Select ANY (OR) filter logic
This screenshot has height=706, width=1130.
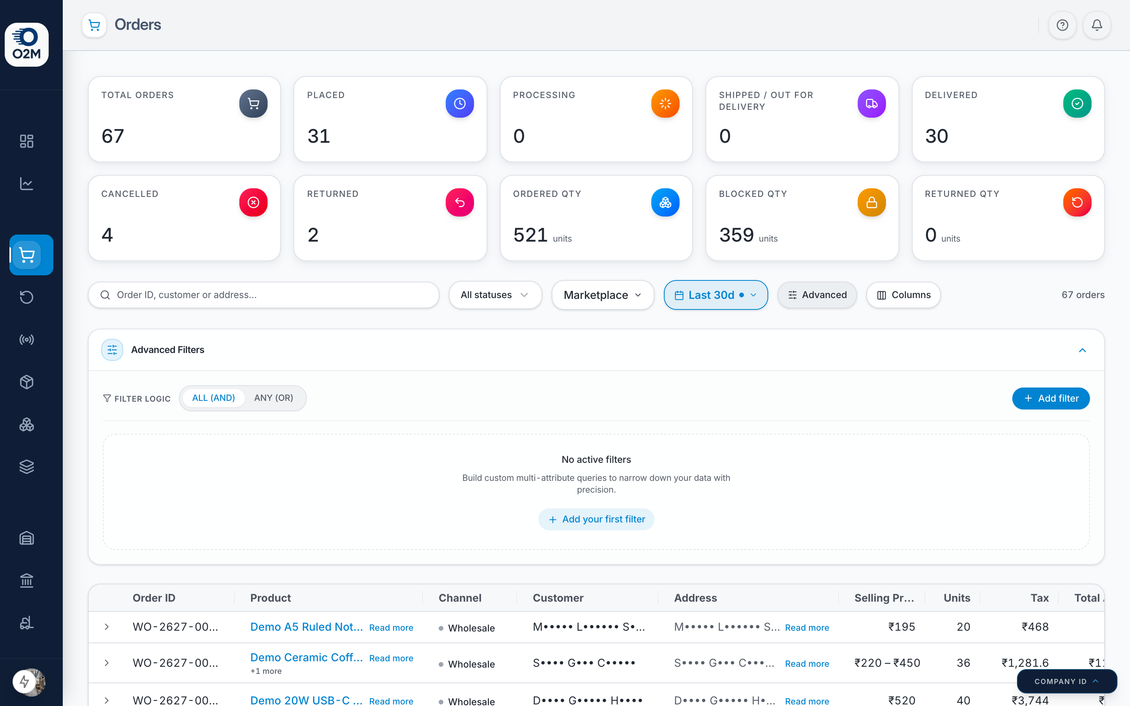pyautogui.click(x=273, y=398)
